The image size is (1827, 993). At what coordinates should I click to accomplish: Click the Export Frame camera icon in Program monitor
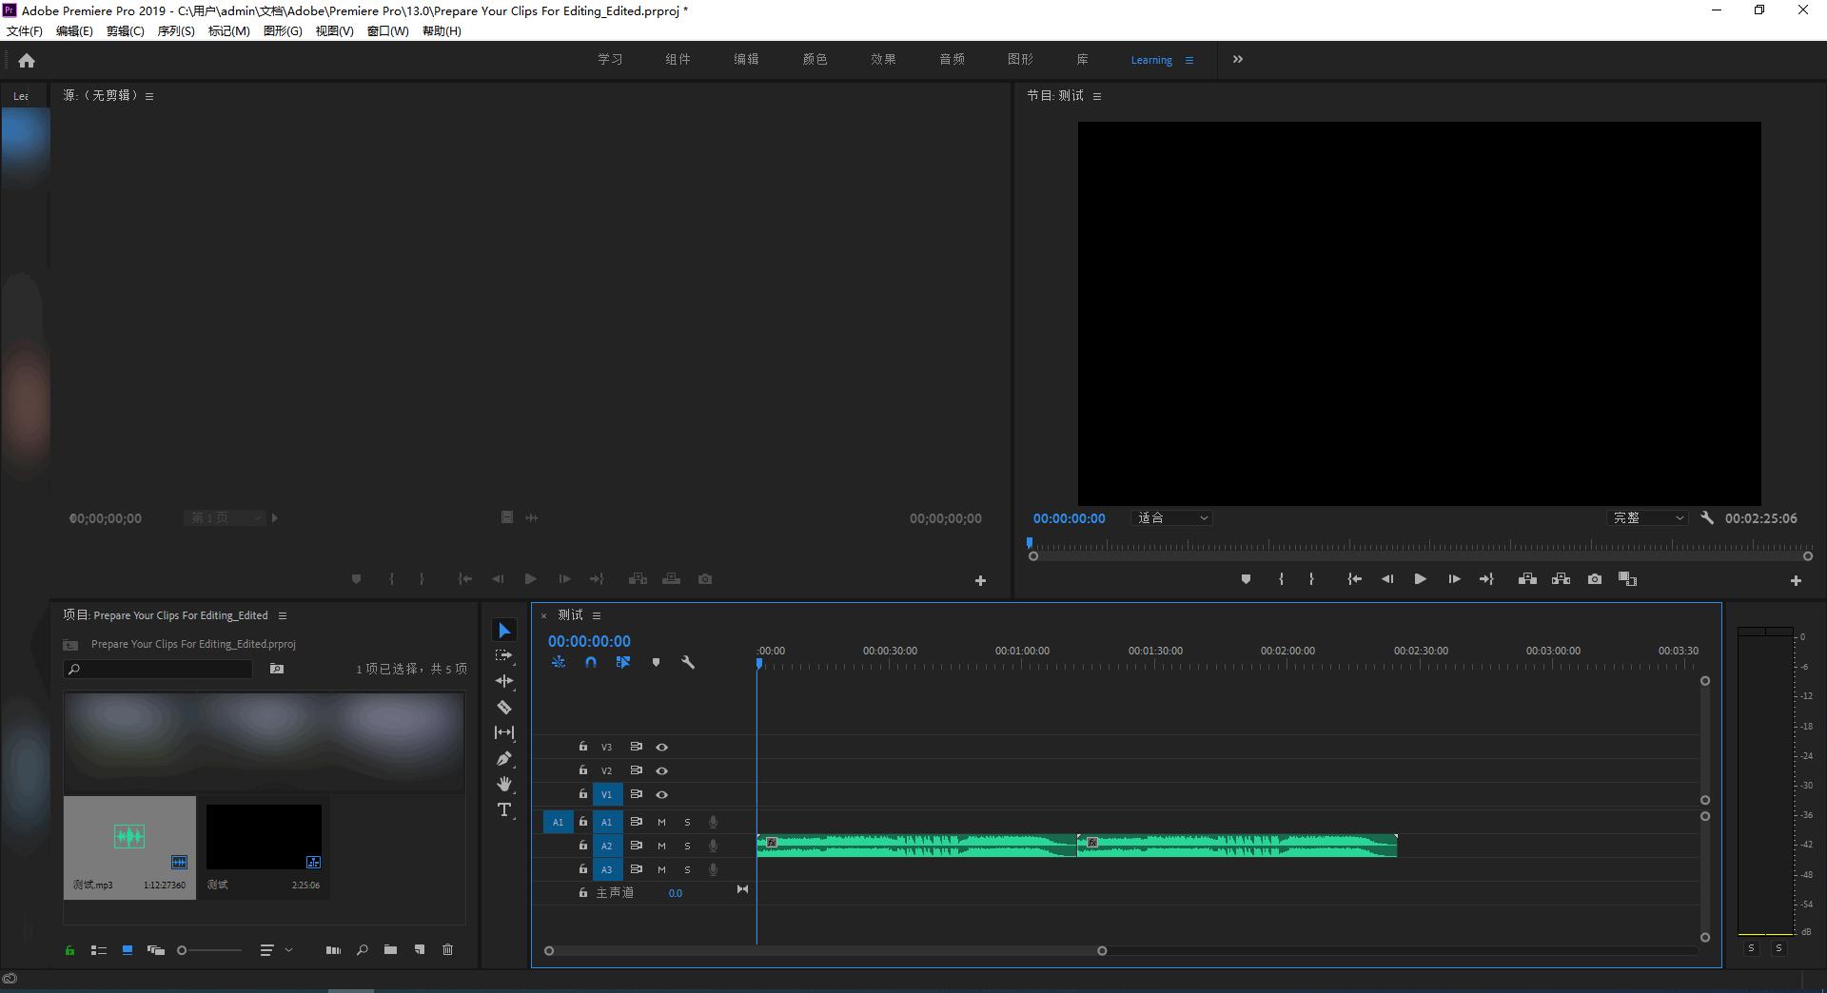[1595, 579]
